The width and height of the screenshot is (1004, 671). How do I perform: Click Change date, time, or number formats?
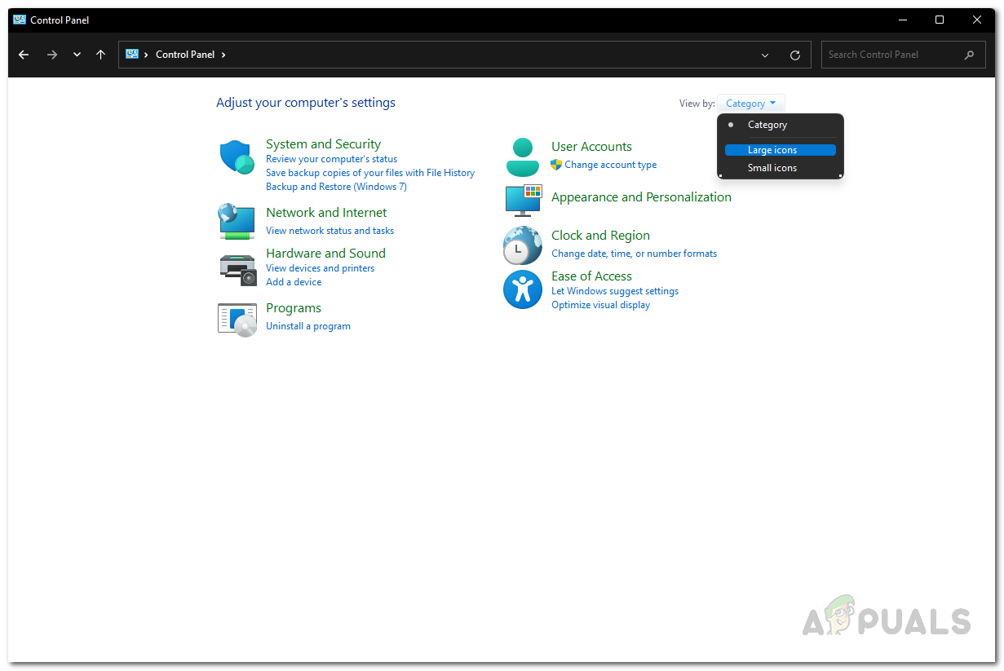[x=634, y=254]
